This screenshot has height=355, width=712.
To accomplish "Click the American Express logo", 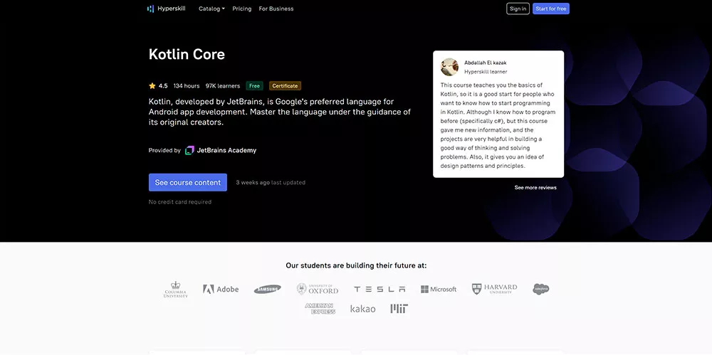I will (320, 309).
